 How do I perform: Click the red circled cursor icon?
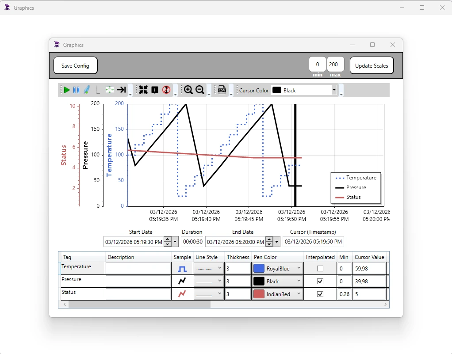tap(166, 90)
